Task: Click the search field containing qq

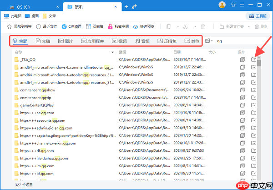Action: point(244,41)
